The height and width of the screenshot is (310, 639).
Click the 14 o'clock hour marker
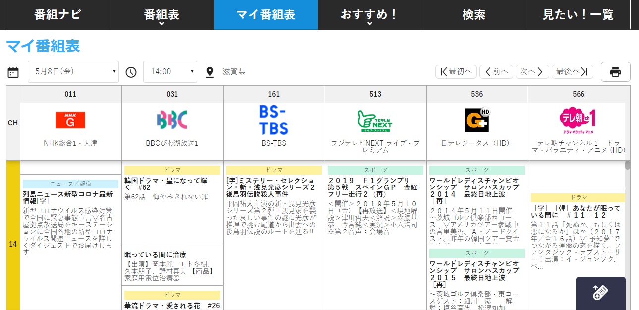13,244
